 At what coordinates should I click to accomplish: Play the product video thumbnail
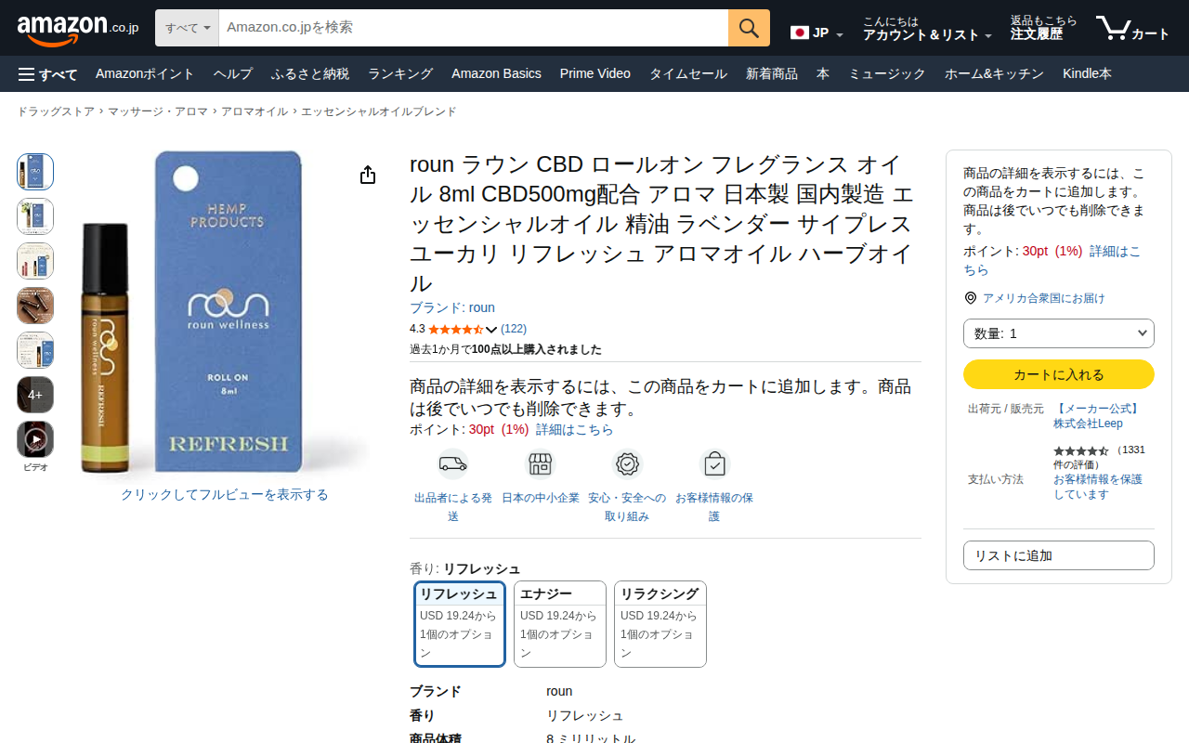click(x=35, y=439)
